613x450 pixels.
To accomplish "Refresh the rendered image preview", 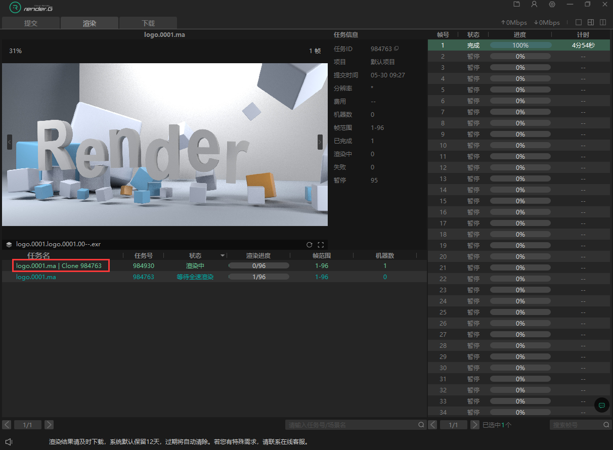I will point(310,244).
